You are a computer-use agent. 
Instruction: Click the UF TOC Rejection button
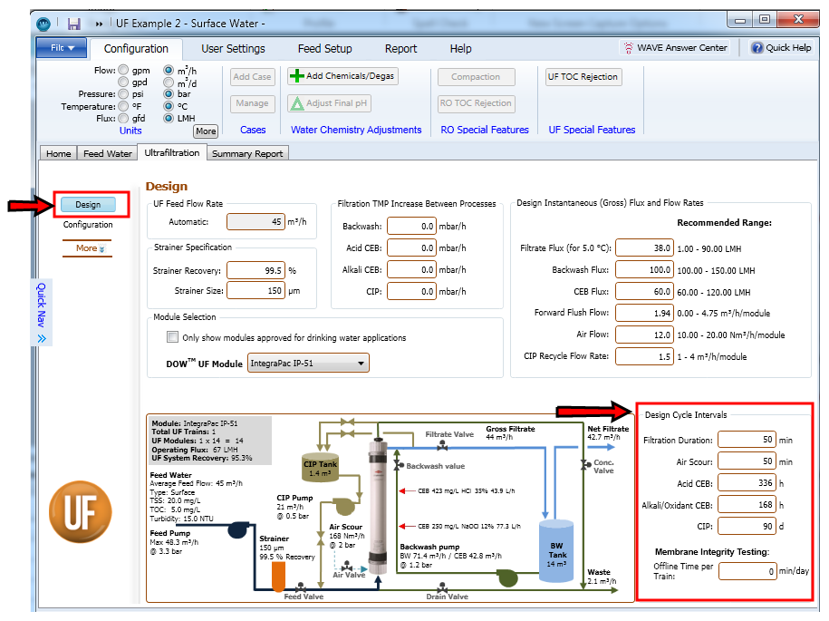point(583,77)
